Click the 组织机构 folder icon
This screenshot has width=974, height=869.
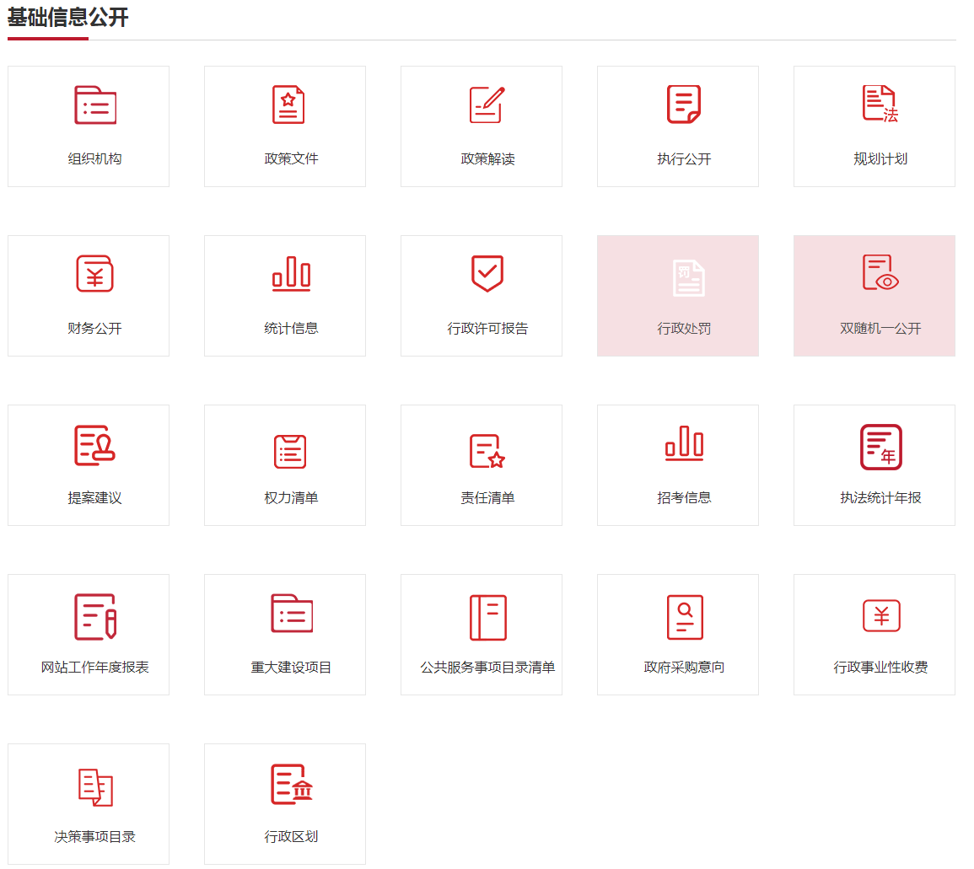pyautogui.click(x=94, y=105)
